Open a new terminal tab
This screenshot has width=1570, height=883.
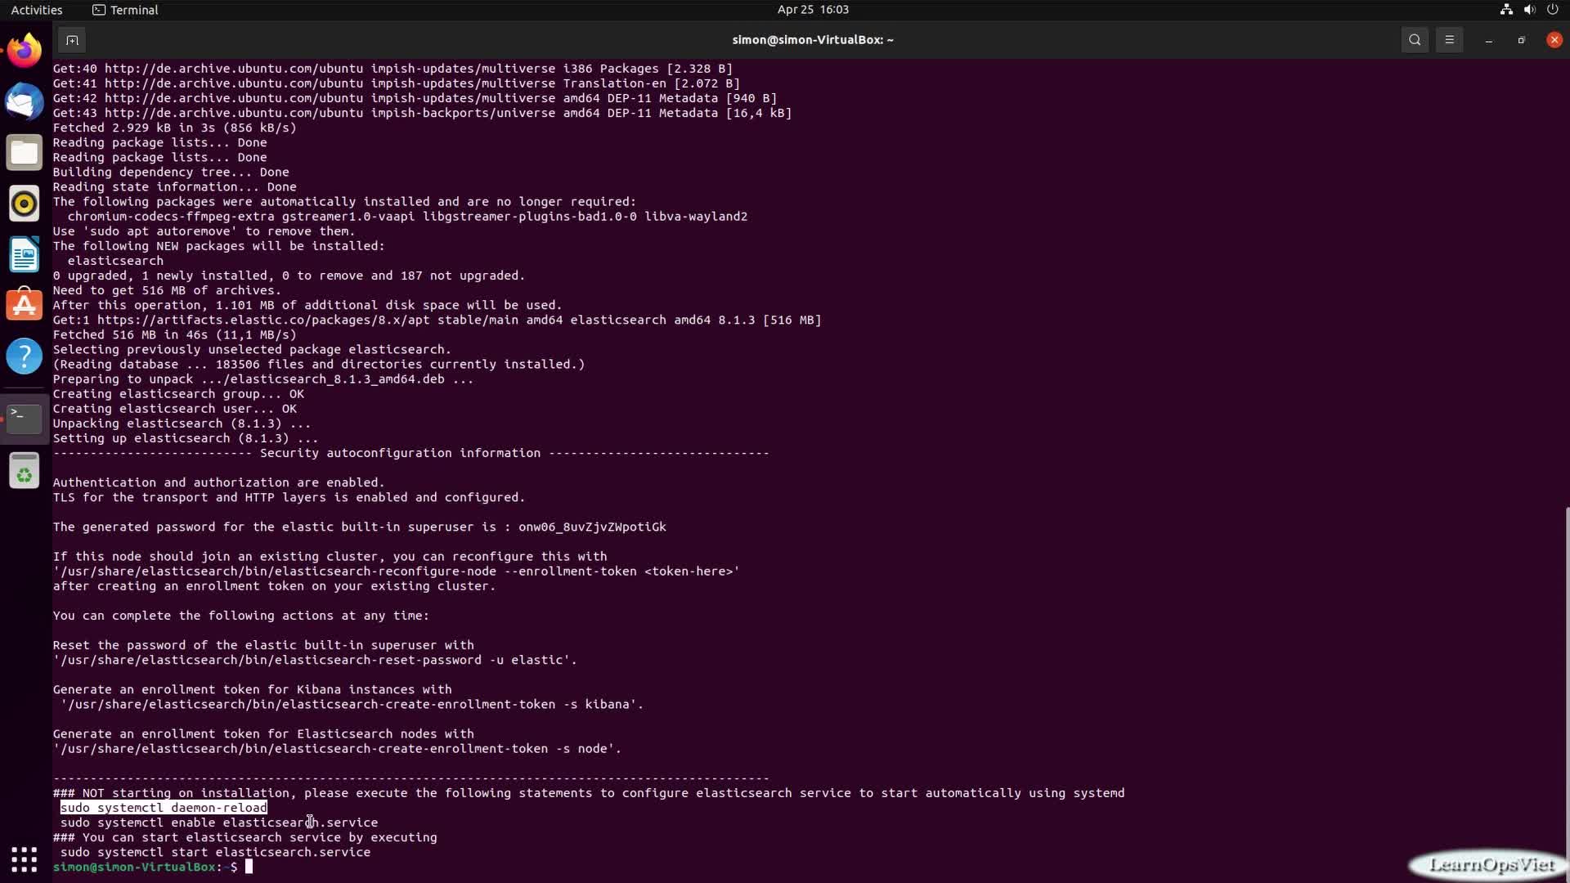pyautogui.click(x=72, y=40)
